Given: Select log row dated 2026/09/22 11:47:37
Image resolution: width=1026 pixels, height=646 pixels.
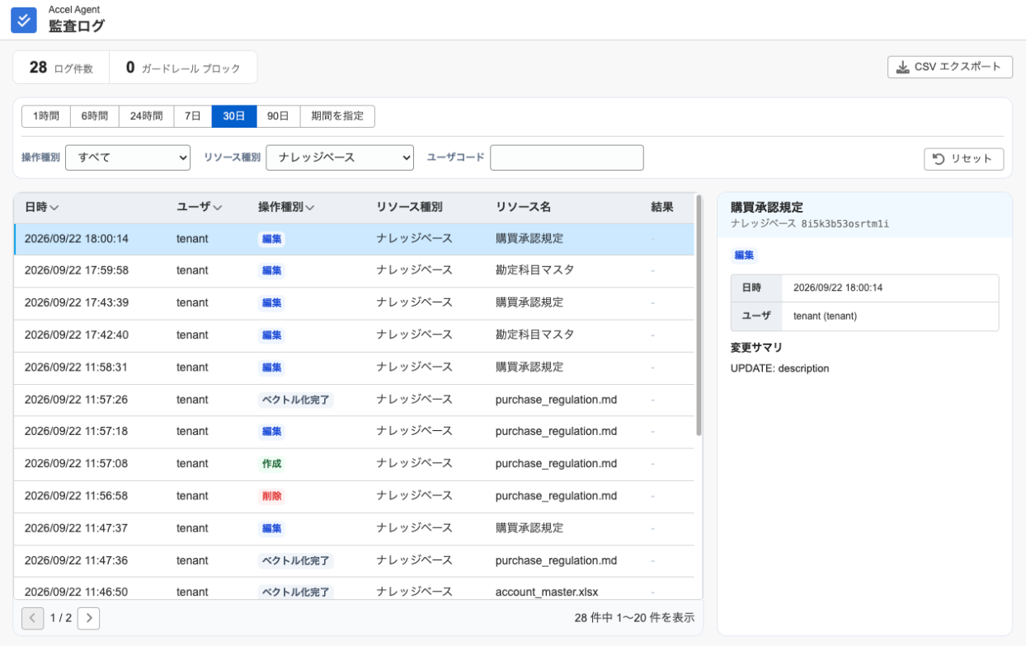Looking at the screenshot, I should point(354,528).
